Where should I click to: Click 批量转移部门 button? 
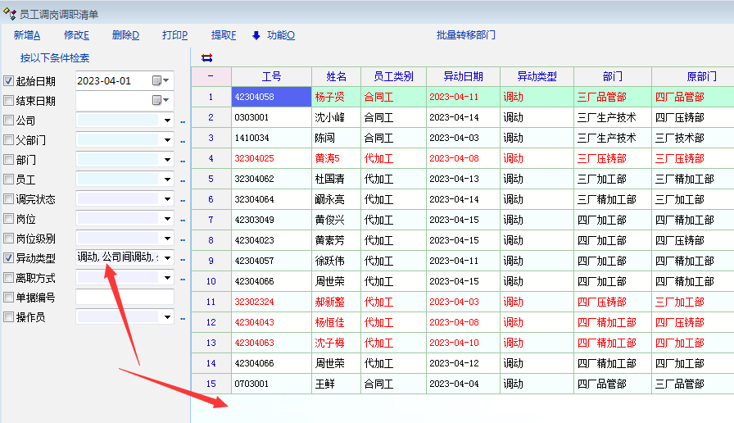466,35
